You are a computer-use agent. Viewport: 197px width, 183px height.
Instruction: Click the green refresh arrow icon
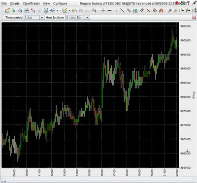[x=14, y=11]
